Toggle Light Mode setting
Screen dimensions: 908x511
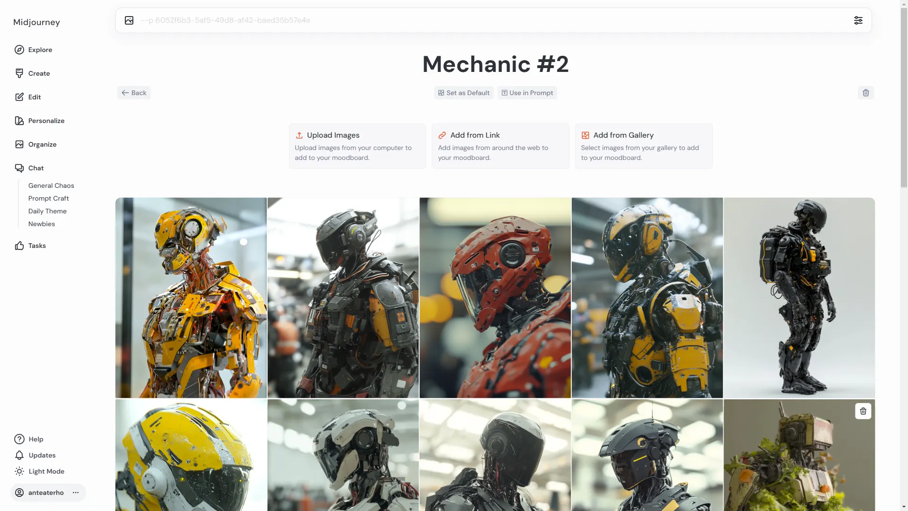[46, 471]
